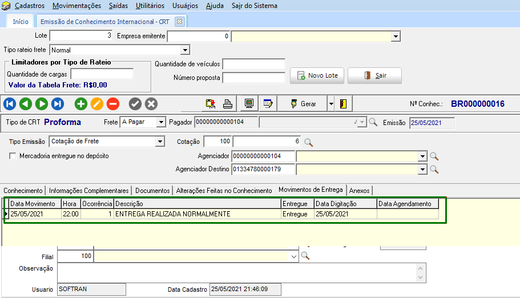Click the monitor preview toolbar icon

tap(249, 104)
